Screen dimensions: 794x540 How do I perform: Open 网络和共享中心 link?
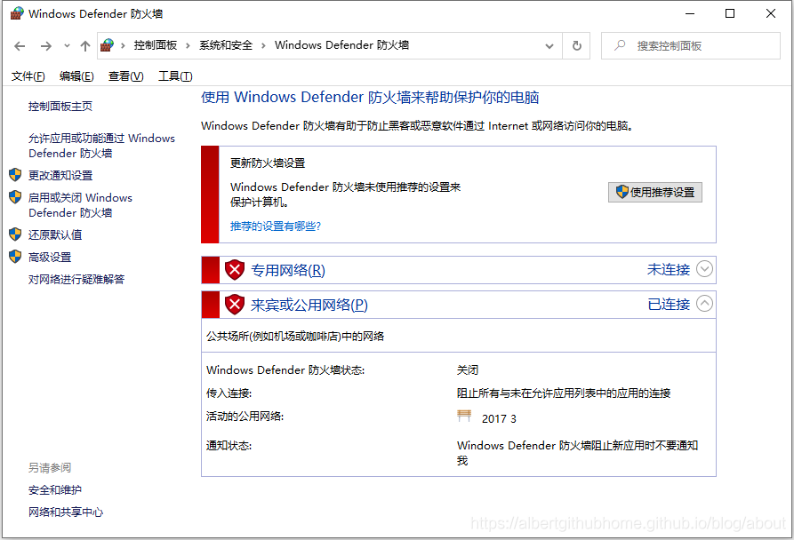click(x=66, y=512)
